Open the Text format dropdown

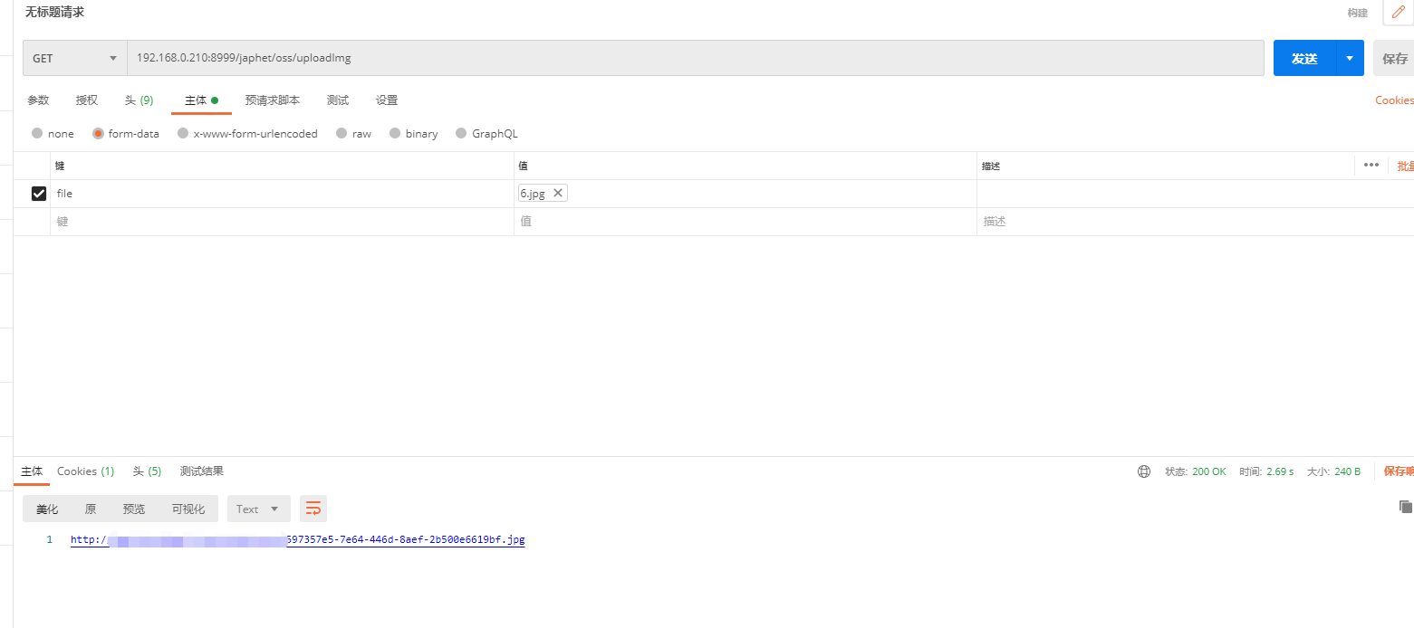pos(259,509)
